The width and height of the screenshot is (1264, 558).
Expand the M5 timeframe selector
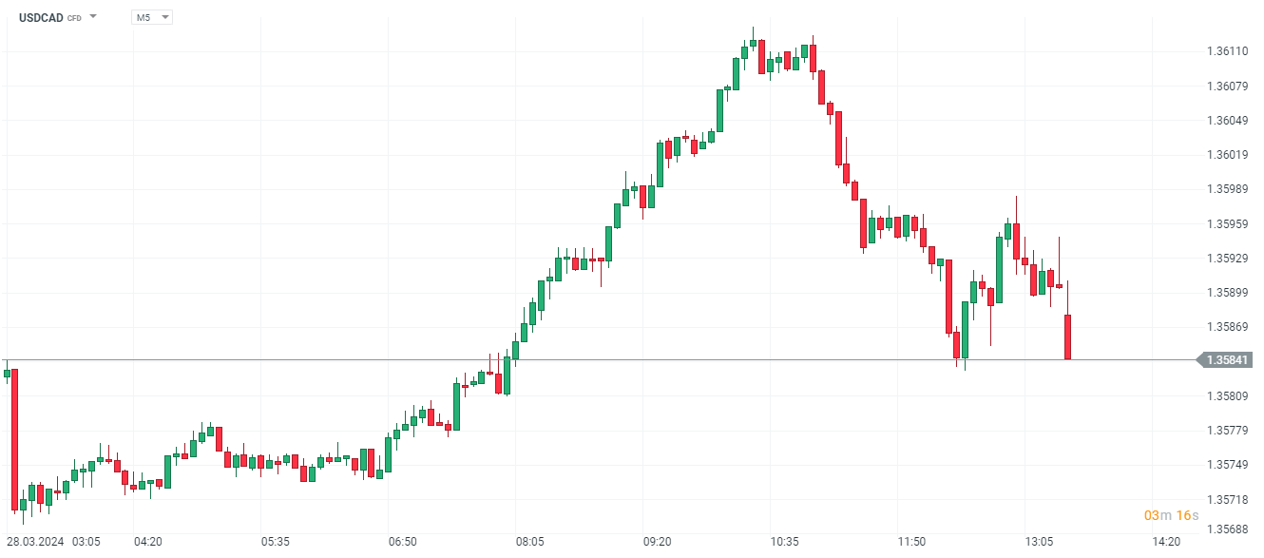click(x=152, y=17)
